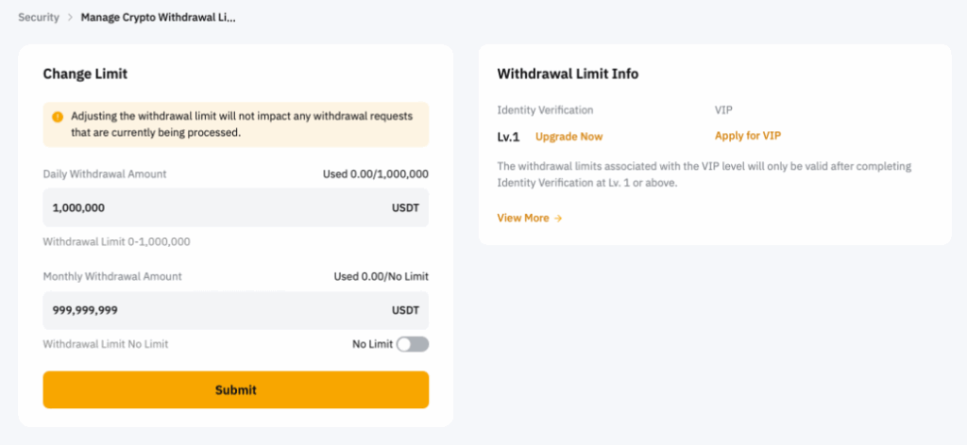Click Manage Crypto Withdrawal breadcrumb item

click(157, 18)
